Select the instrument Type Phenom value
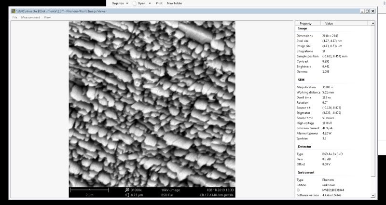The image size is (386, 205). click(x=328, y=180)
